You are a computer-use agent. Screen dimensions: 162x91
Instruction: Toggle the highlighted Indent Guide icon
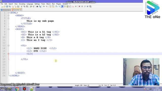click(62, 7)
